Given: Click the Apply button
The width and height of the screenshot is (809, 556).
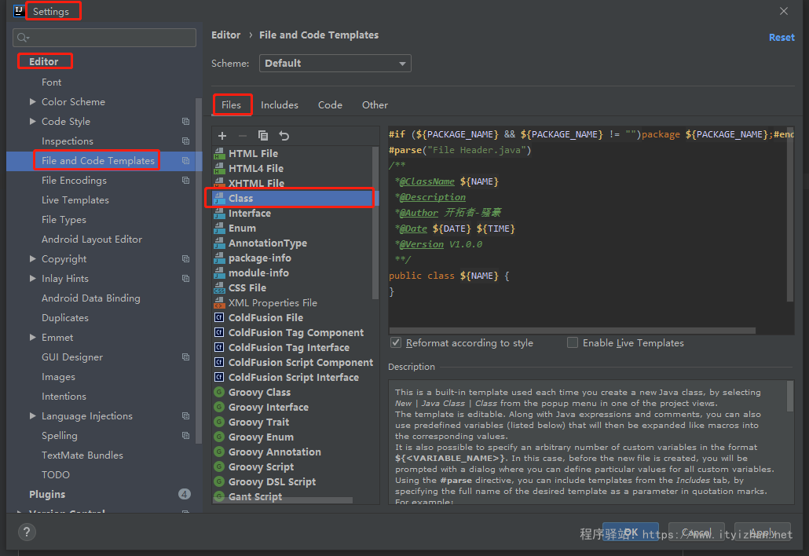Looking at the screenshot, I should click(763, 532).
